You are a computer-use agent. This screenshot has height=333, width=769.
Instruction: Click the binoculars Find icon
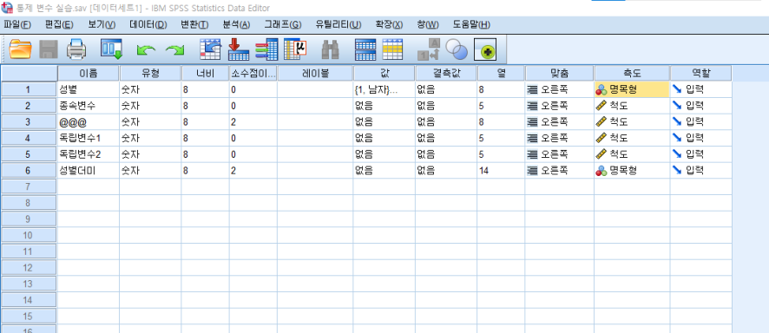coord(331,49)
